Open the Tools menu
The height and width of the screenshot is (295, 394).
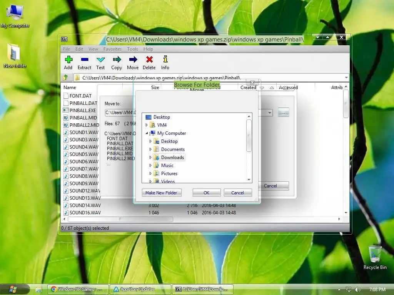(132, 49)
